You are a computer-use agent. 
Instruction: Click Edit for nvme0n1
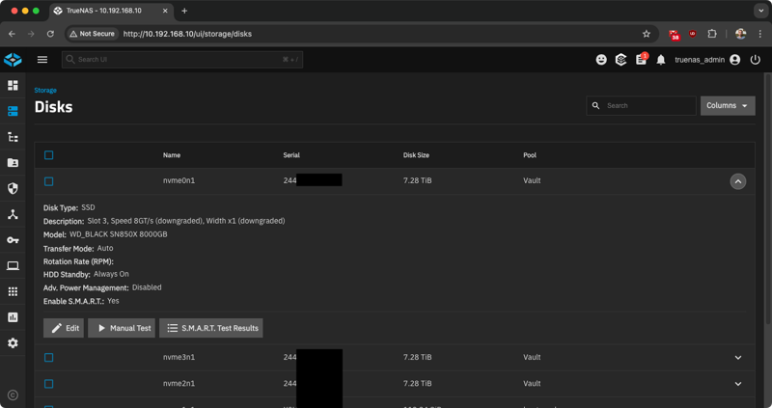[64, 328]
